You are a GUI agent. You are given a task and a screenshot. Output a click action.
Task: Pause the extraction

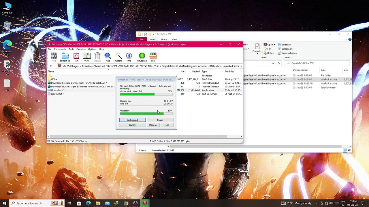(x=160, y=120)
